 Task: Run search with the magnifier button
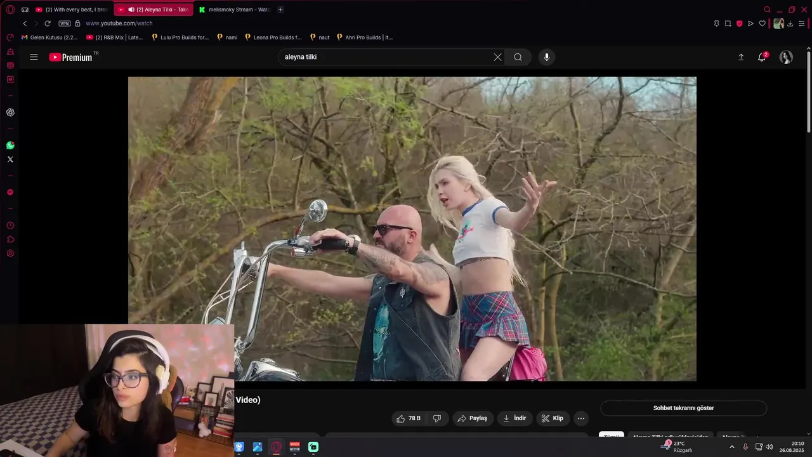click(518, 57)
